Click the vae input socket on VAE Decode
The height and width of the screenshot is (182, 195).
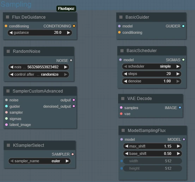pyautogui.click(x=121, y=114)
